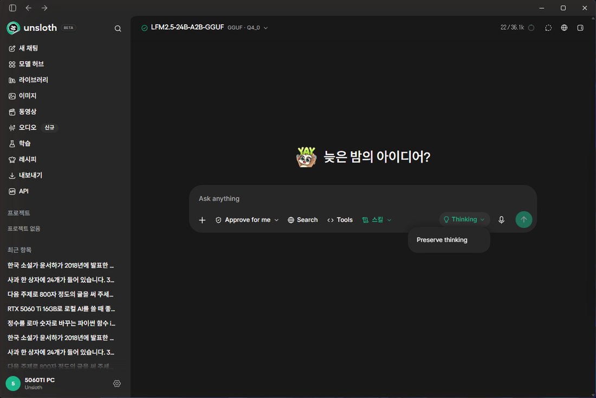Toggle the Search web option
Screen dimensions: 596x398
302,220
